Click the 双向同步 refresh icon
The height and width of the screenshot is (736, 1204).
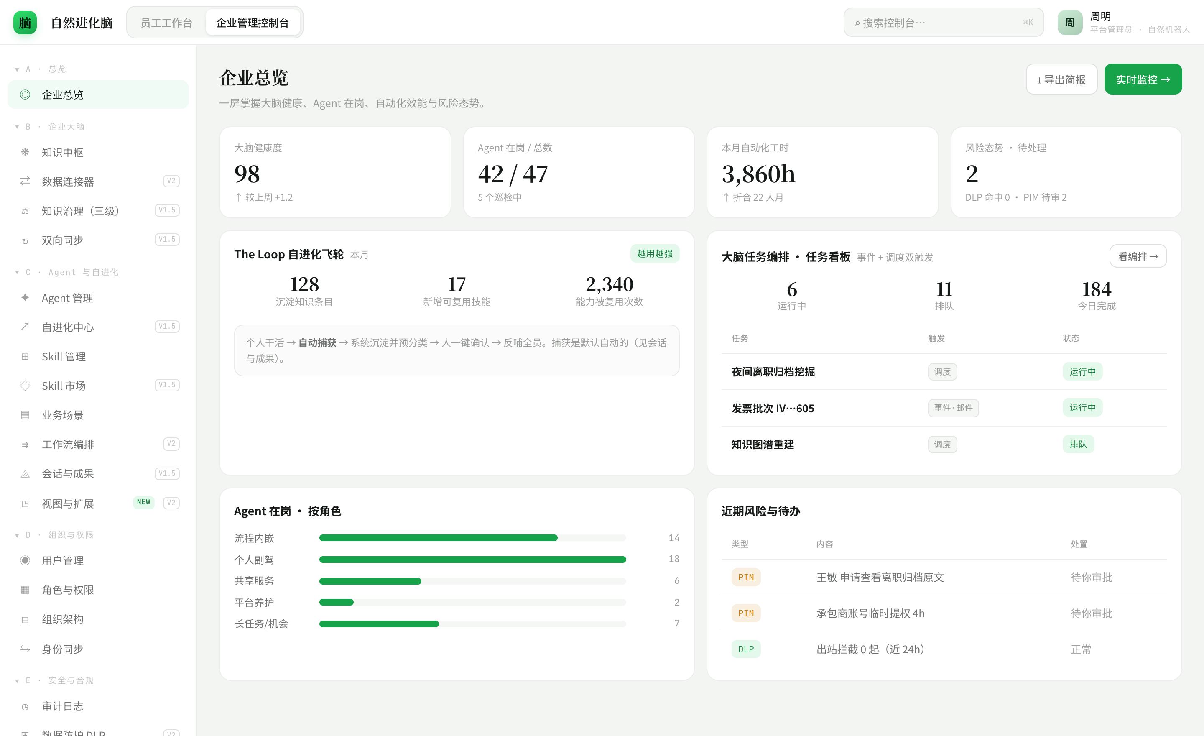pos(25,241)
